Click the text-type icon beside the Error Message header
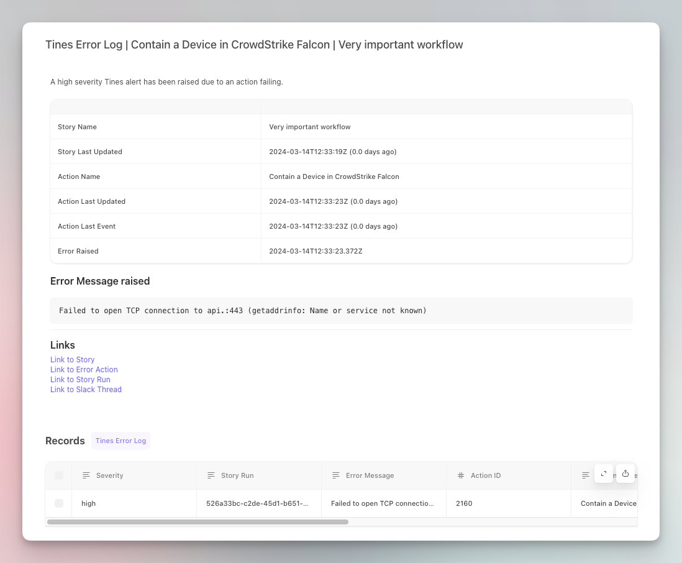 pos(336,475)
